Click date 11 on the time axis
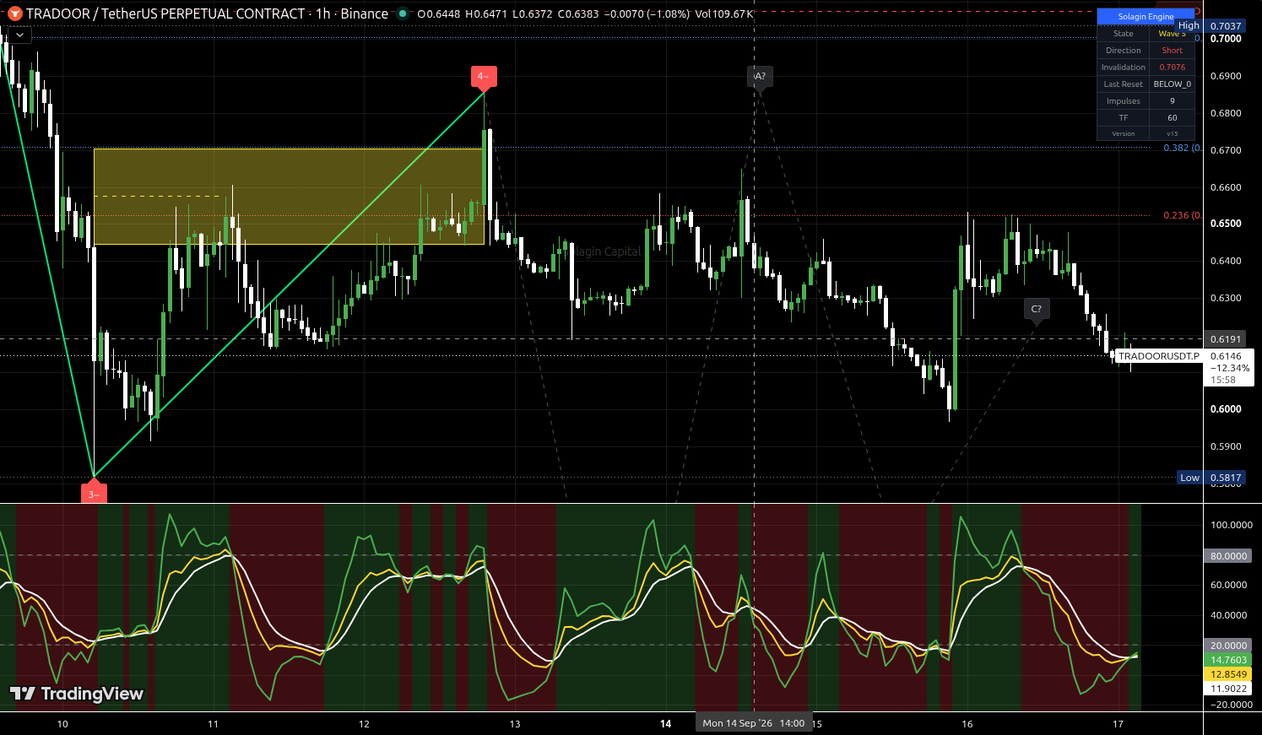This screenshot has width=1262, height=735. pyautogui.click(x=213, y=724)
